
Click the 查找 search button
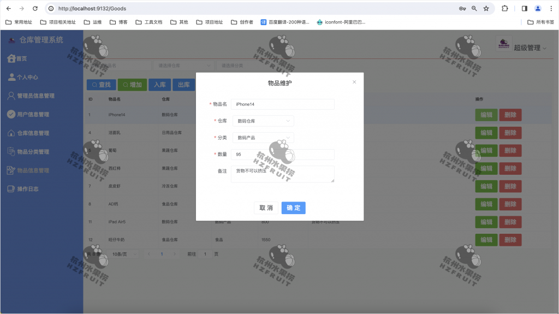101,85
